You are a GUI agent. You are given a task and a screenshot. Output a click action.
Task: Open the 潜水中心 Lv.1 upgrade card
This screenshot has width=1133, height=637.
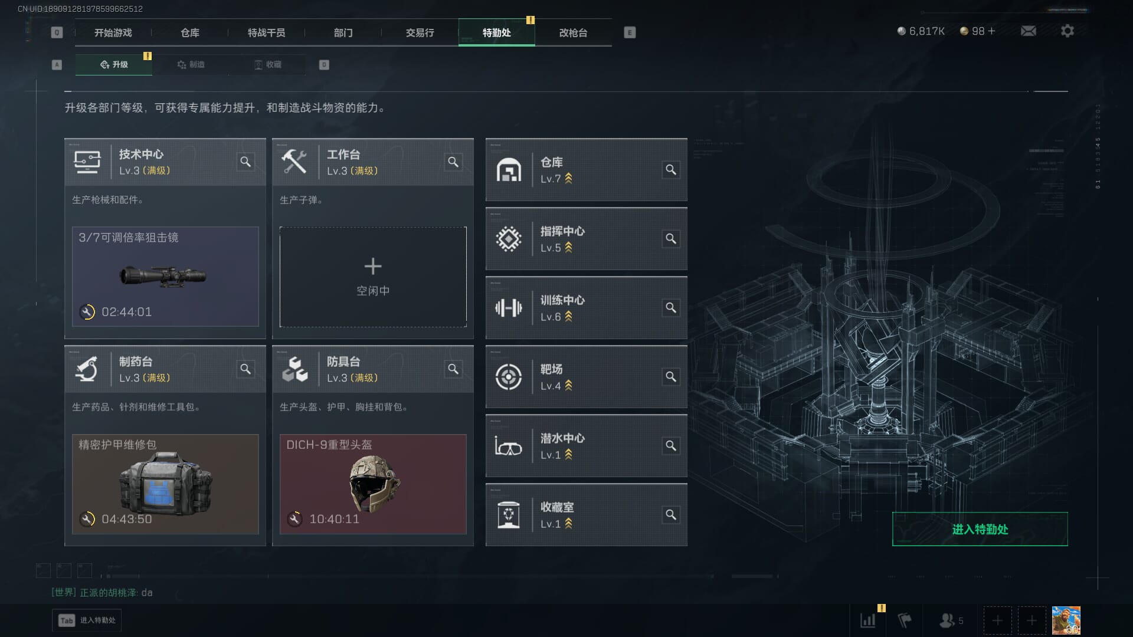pos(587,446)
